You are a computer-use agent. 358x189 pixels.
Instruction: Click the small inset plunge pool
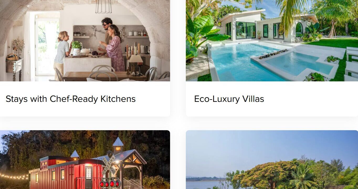coord(298,64)
